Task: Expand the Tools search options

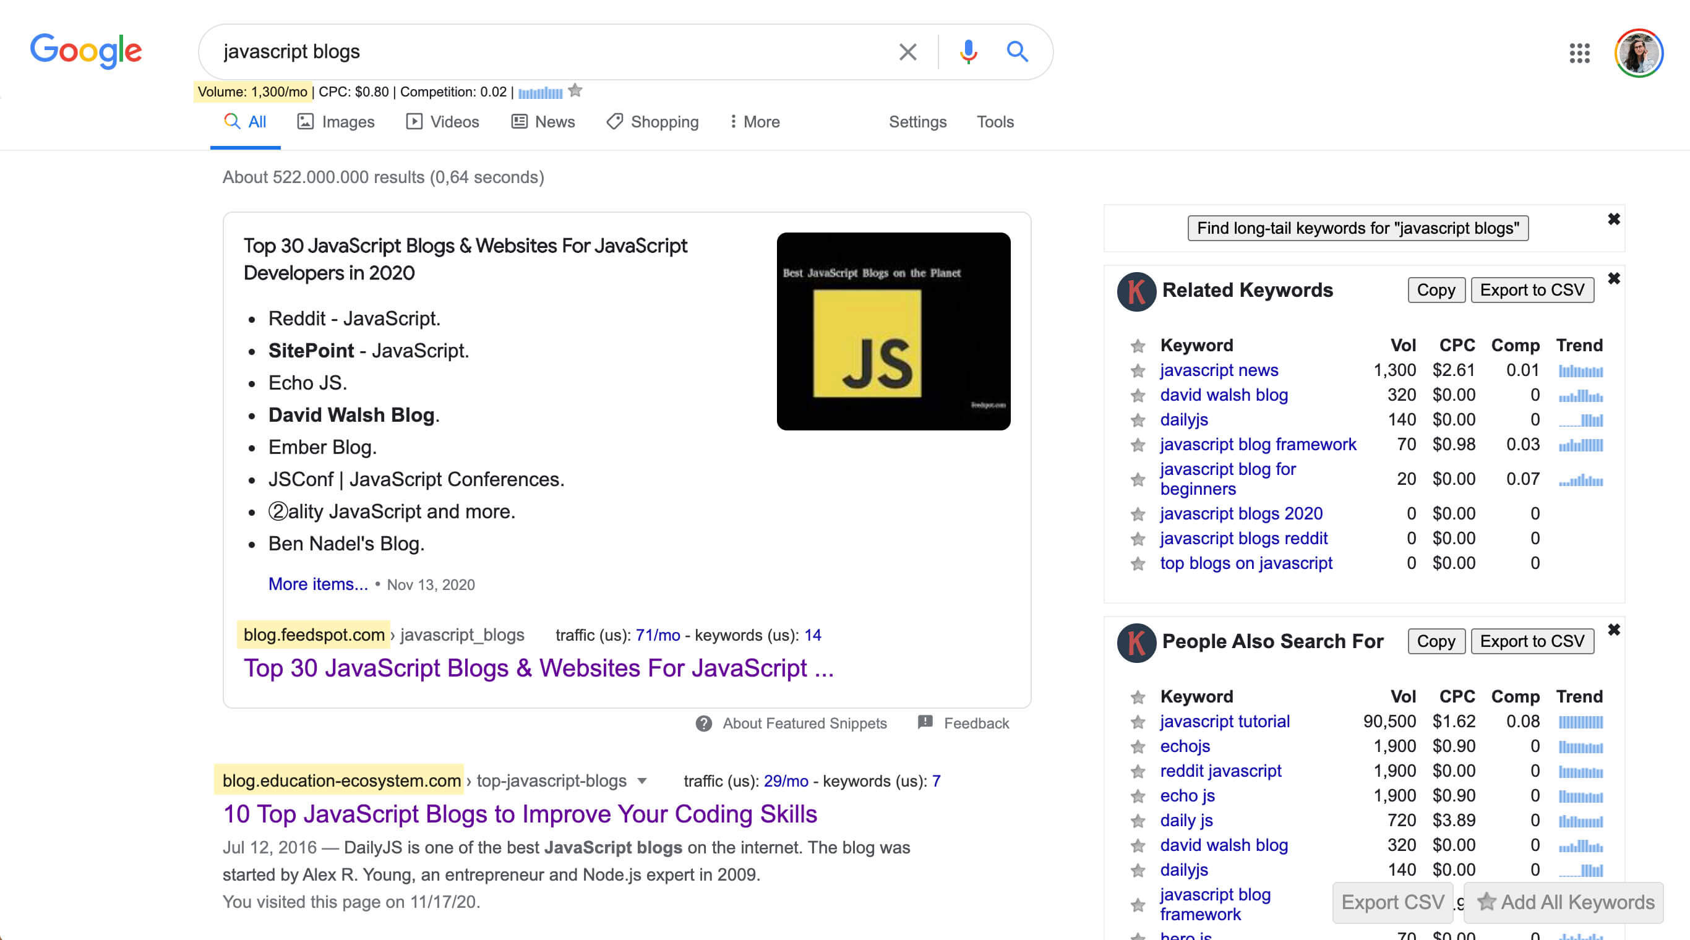Action: click(x=993, y=121)
